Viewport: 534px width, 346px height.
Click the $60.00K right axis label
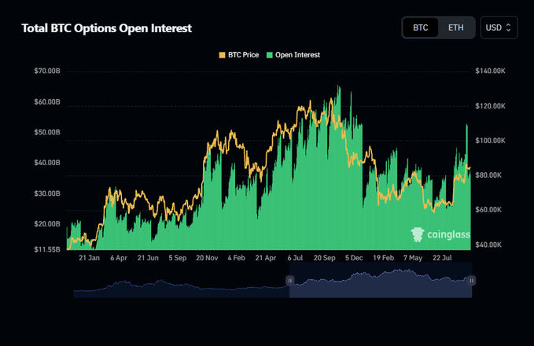click(x=488, y=209)
